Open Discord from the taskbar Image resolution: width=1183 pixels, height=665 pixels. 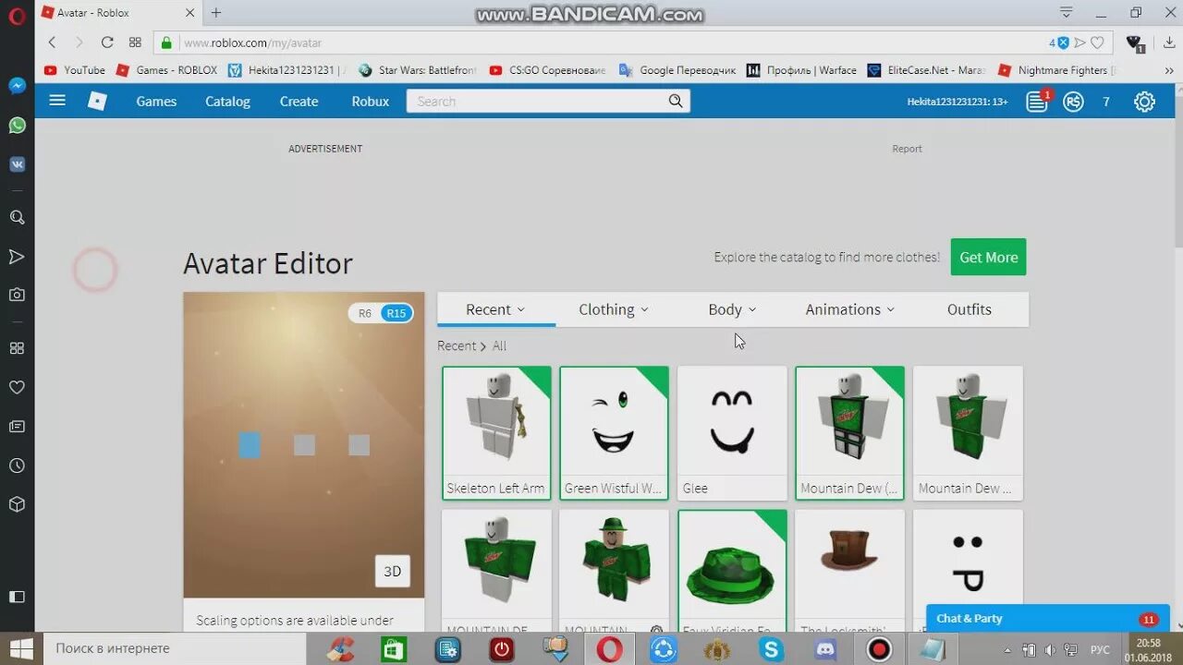coord(825,648)
